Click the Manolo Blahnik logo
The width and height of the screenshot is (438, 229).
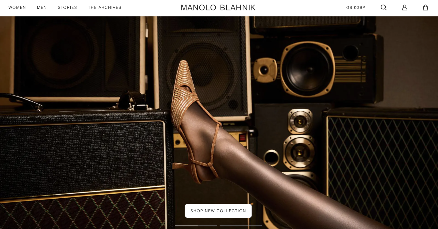218,8
